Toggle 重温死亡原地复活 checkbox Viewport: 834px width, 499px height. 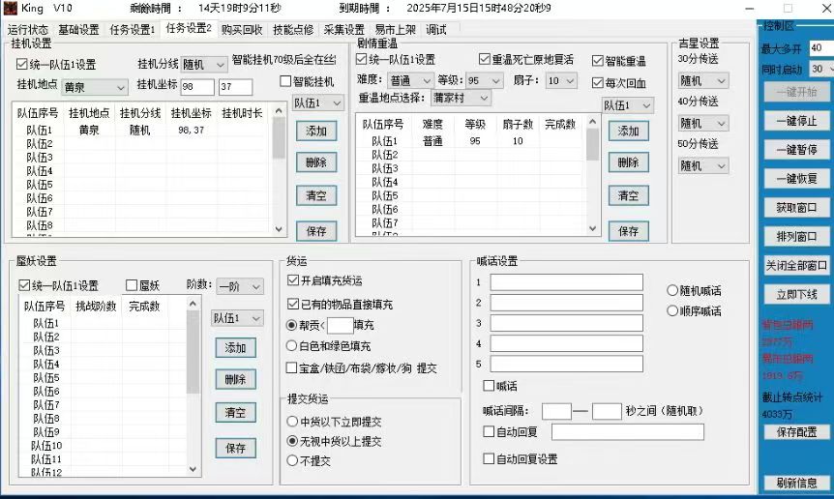486,60
